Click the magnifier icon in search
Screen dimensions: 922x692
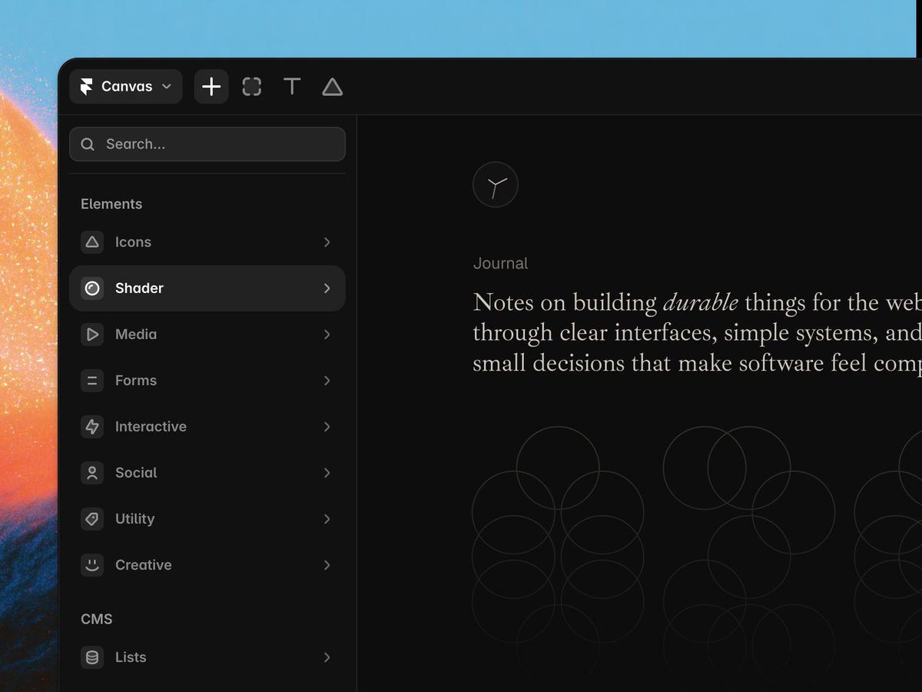click(88, 145)
